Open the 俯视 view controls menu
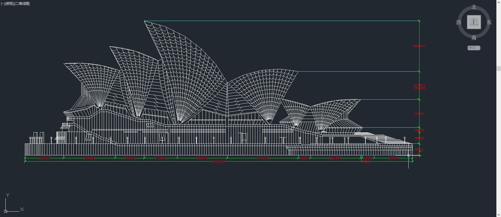 click(10, 3)
